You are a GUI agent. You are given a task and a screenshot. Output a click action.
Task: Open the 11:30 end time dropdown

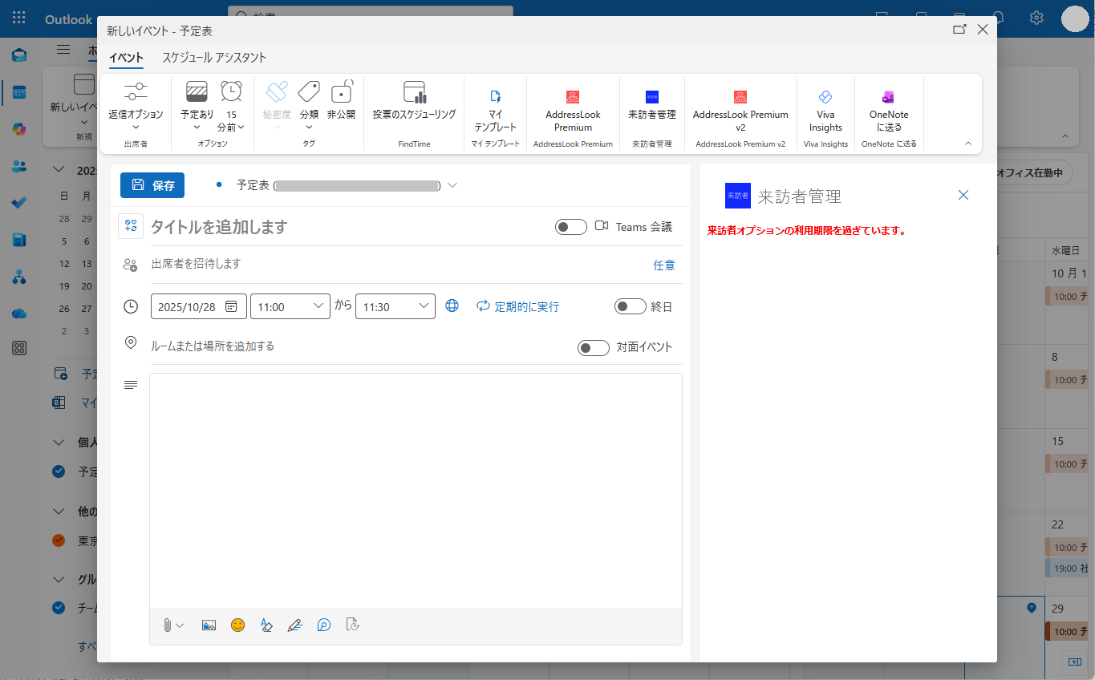pos(395,306)
